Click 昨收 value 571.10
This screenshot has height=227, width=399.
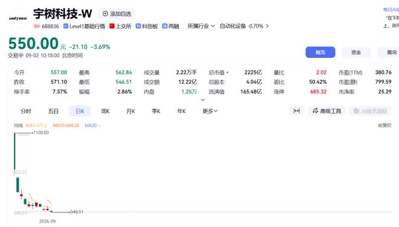click(59, 82)
